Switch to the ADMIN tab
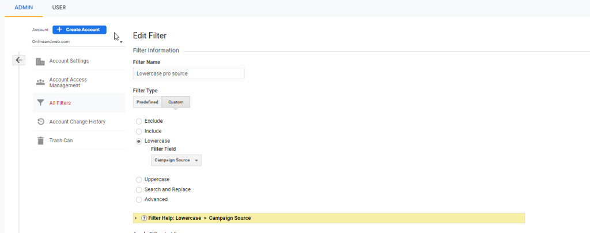The width and height of the screenshot is (590, 233). tap(24, 7)
